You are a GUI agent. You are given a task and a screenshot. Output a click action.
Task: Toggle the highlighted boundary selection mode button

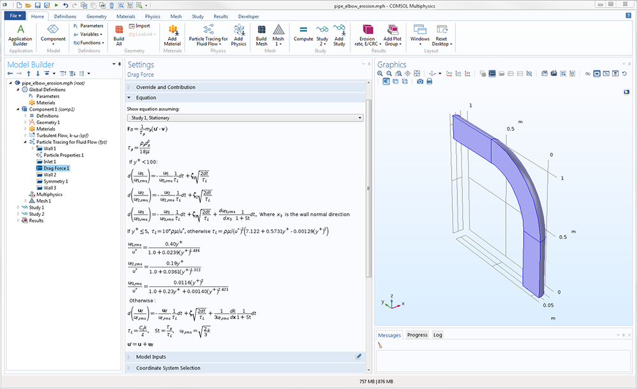(492, 73)
